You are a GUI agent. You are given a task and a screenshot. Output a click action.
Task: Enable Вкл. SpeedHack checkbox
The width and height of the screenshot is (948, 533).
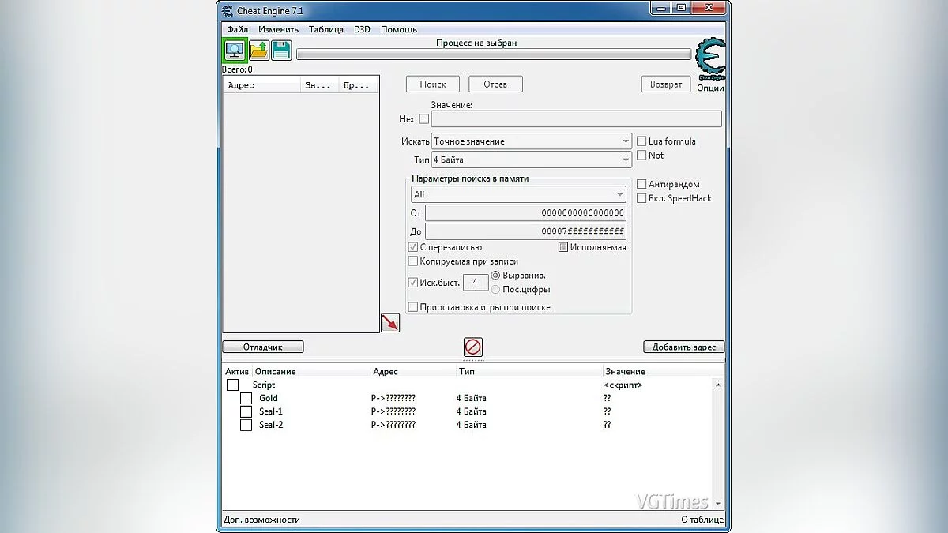[x=642, y=198]
